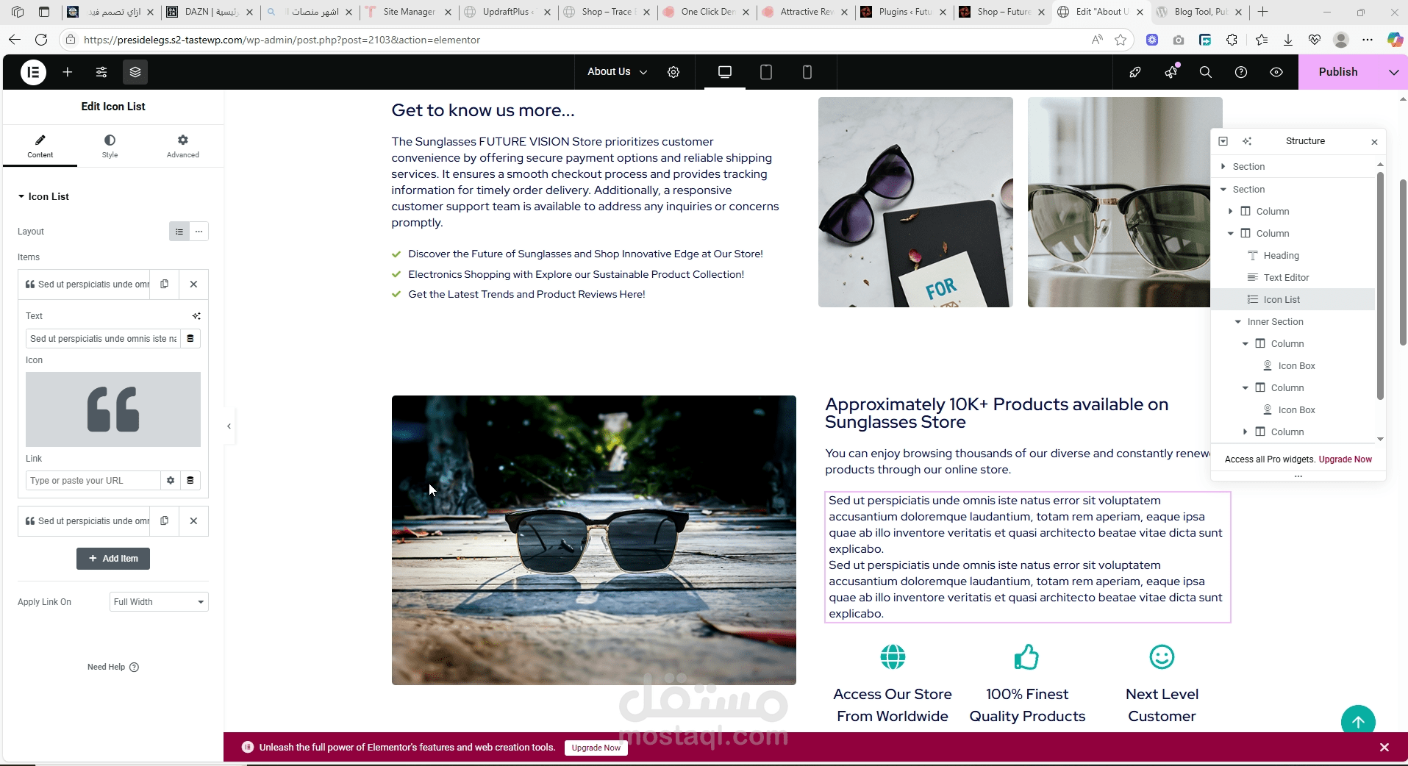This screenshot has width=1408, height=766.
Task: Click browser back arrow
Action: [x=15, y=40]
